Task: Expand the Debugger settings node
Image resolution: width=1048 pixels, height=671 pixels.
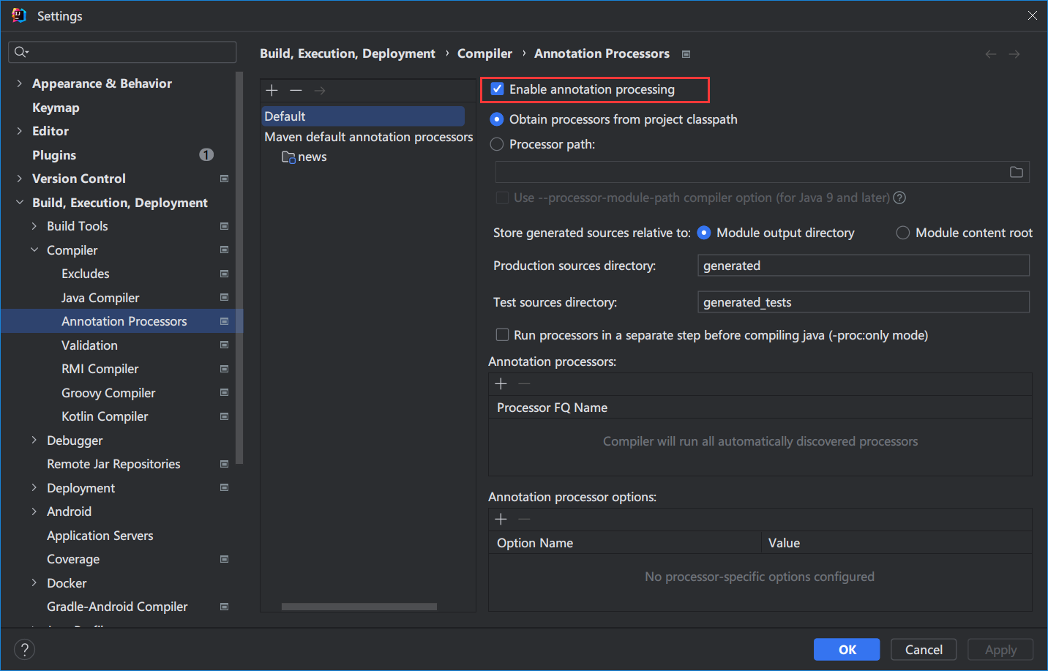Action: click(x=34, y=441)
